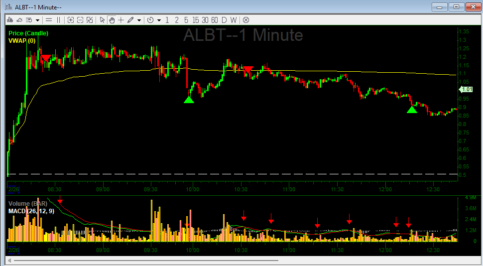The image size is (483, 266).
Task: Switch to 2 minute timeframe
Action: tap(176, 20)
